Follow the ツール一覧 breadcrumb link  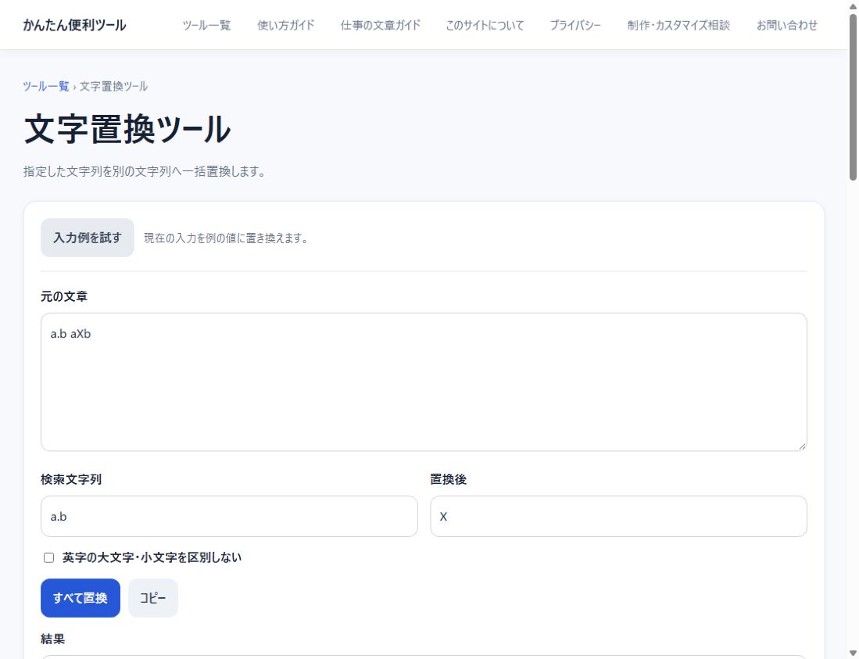(x=46, y=87)
